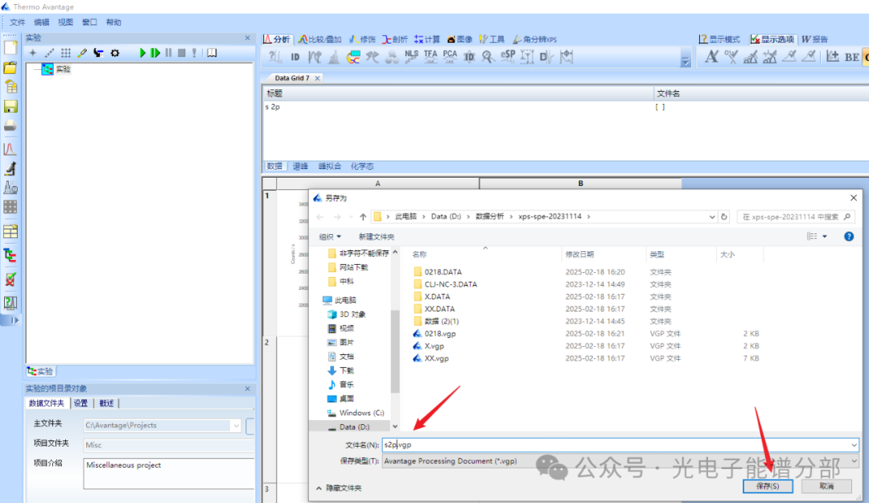This screenshot has width=869, height=503.
Task: Toggle the 显示选项 display options button
Action: pyautogui.click(x=772, y=39)
